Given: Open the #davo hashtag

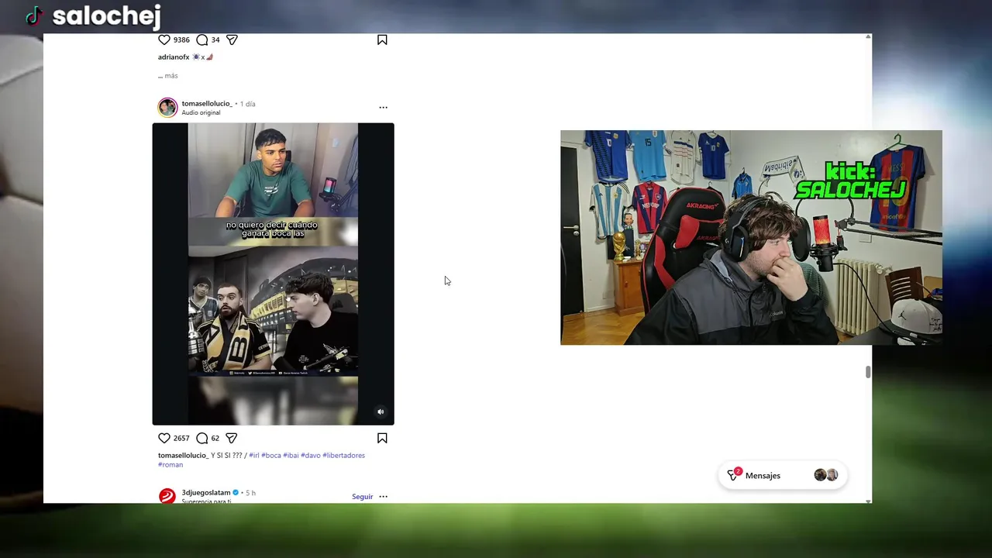Looking at the screenshot, I should (311, 456).
